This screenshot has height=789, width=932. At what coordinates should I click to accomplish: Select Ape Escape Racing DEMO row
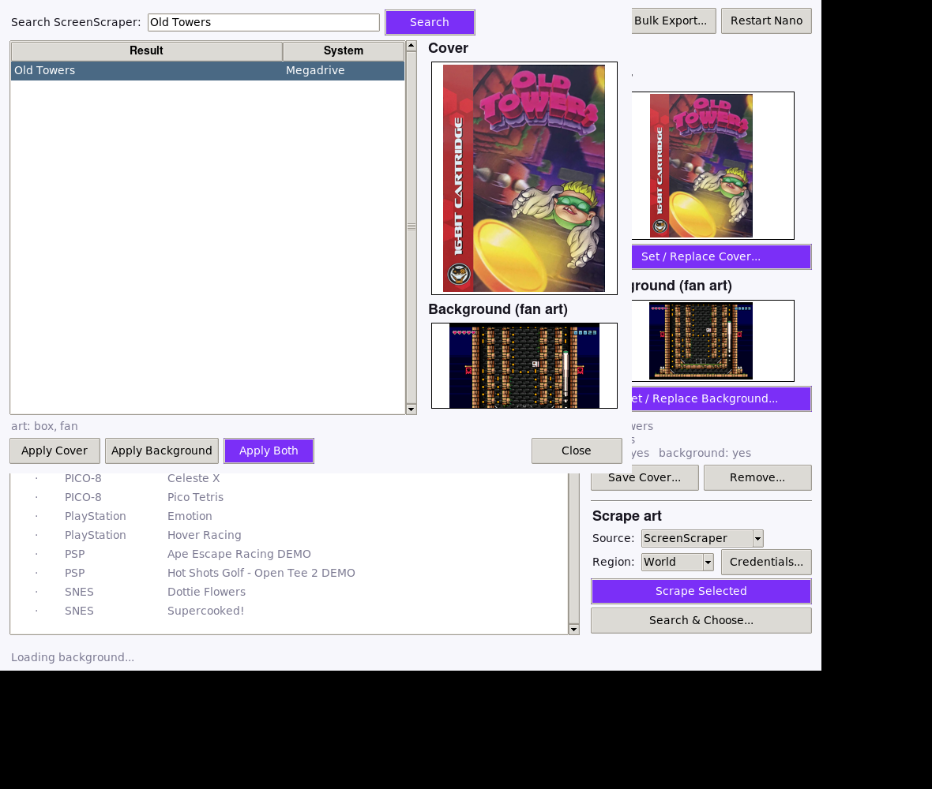[289, 555]
